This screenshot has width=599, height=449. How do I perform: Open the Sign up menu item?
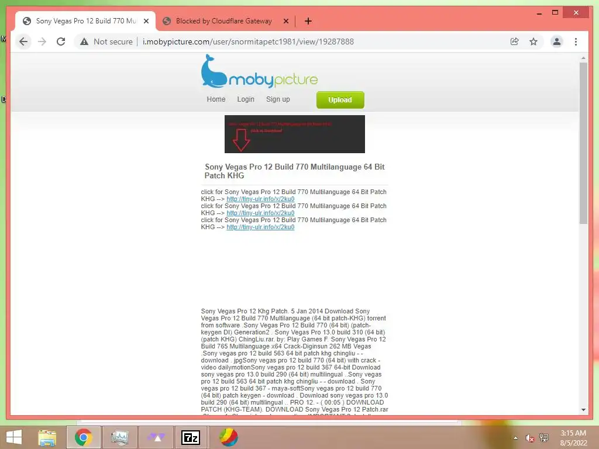pos(278,99)
